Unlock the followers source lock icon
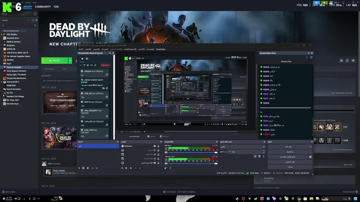Viewport: 360px width, 202px height. [x=158, y=146]
